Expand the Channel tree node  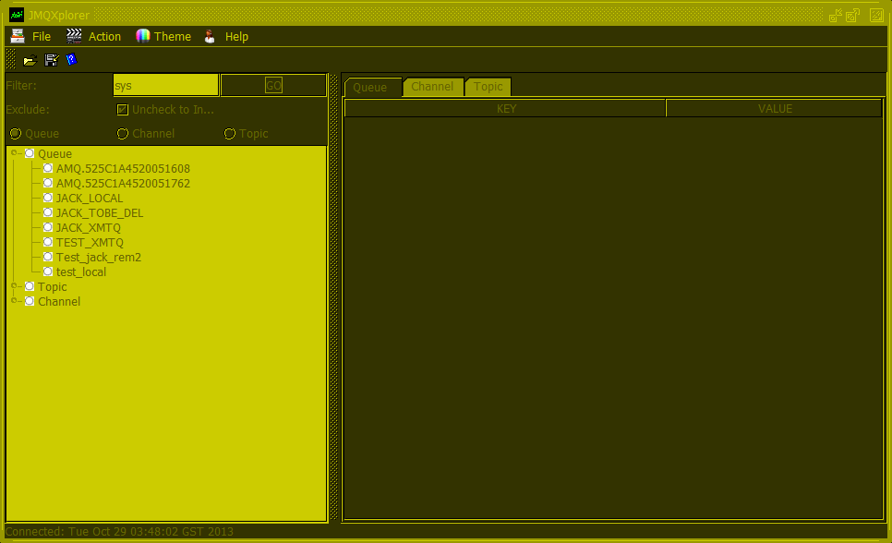13,301
